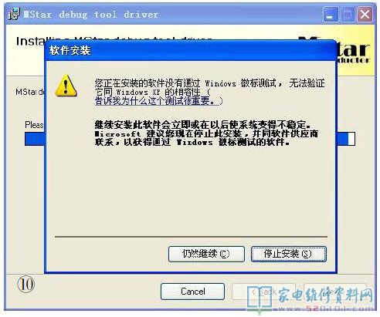Click the Installing MStar heading text
The height and width of the screenshot is (317, 380).
[30, 41]
